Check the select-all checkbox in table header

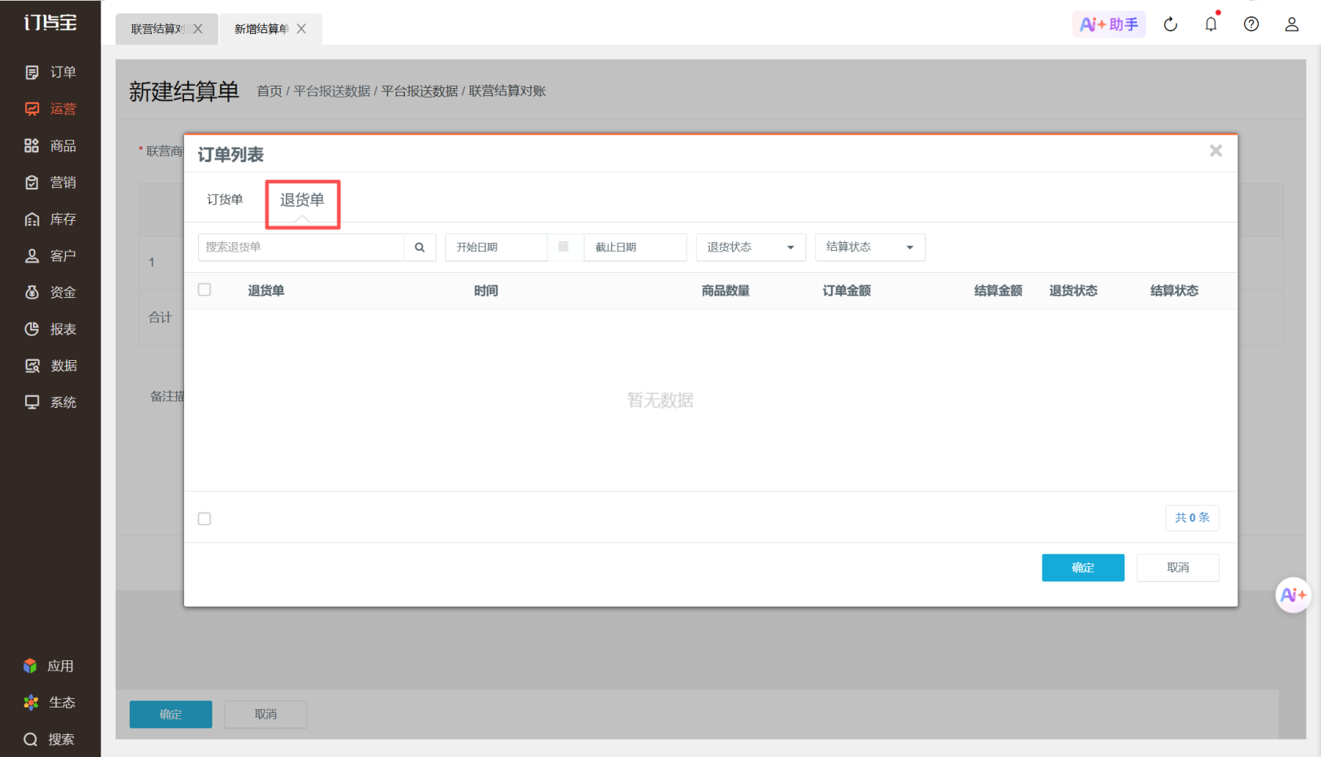pos(204,290)
